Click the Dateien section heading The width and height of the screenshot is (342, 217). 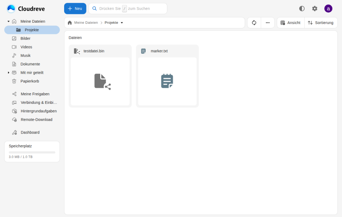click(x=75, y=38)
